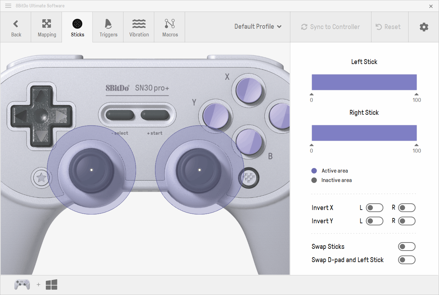Toggle Invert X for the right stick
This screenshot has width=439, height=295.
[x=407, y=208]
